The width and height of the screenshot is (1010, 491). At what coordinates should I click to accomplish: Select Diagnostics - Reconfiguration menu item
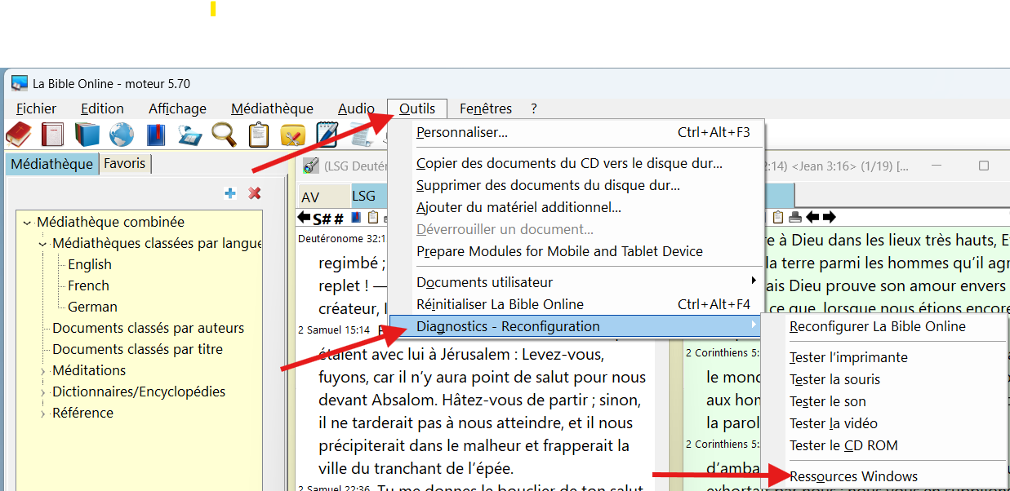coord(576,326)
